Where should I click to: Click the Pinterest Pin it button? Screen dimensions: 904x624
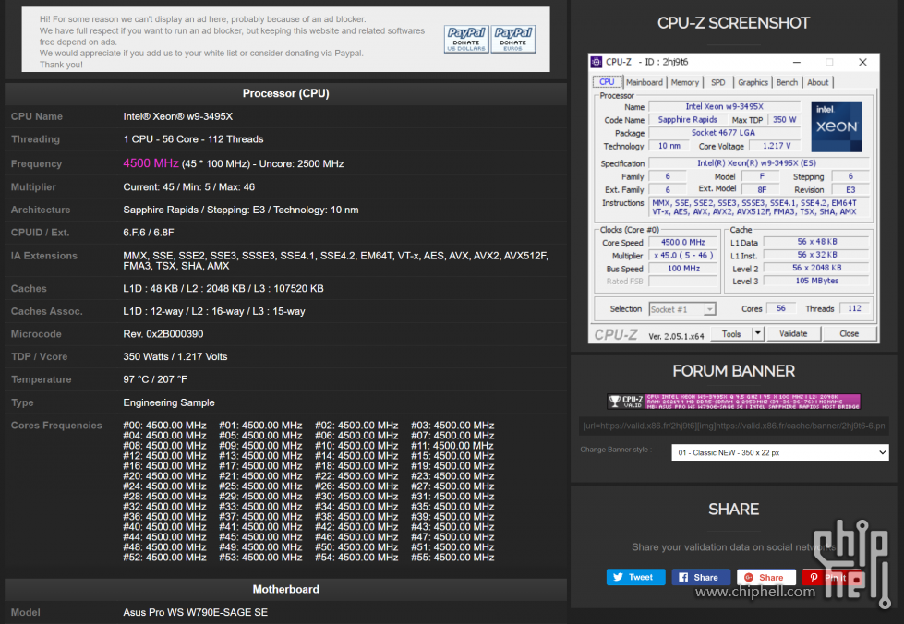pos(831,577)
